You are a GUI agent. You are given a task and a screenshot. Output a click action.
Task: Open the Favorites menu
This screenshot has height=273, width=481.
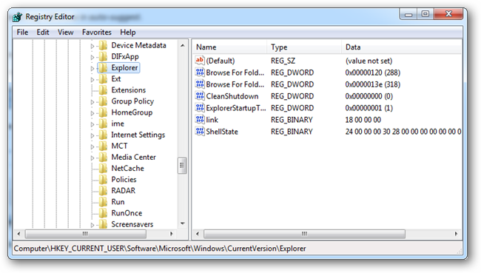(x=97, y=33)
